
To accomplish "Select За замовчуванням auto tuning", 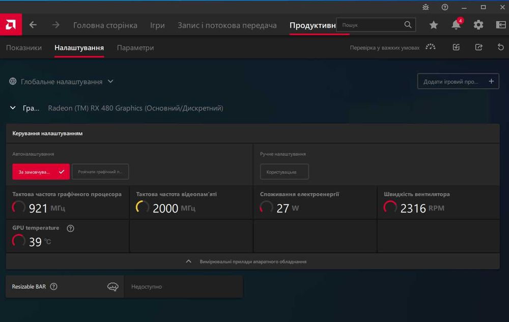I will pyautogui.click(x=41, y=171).
